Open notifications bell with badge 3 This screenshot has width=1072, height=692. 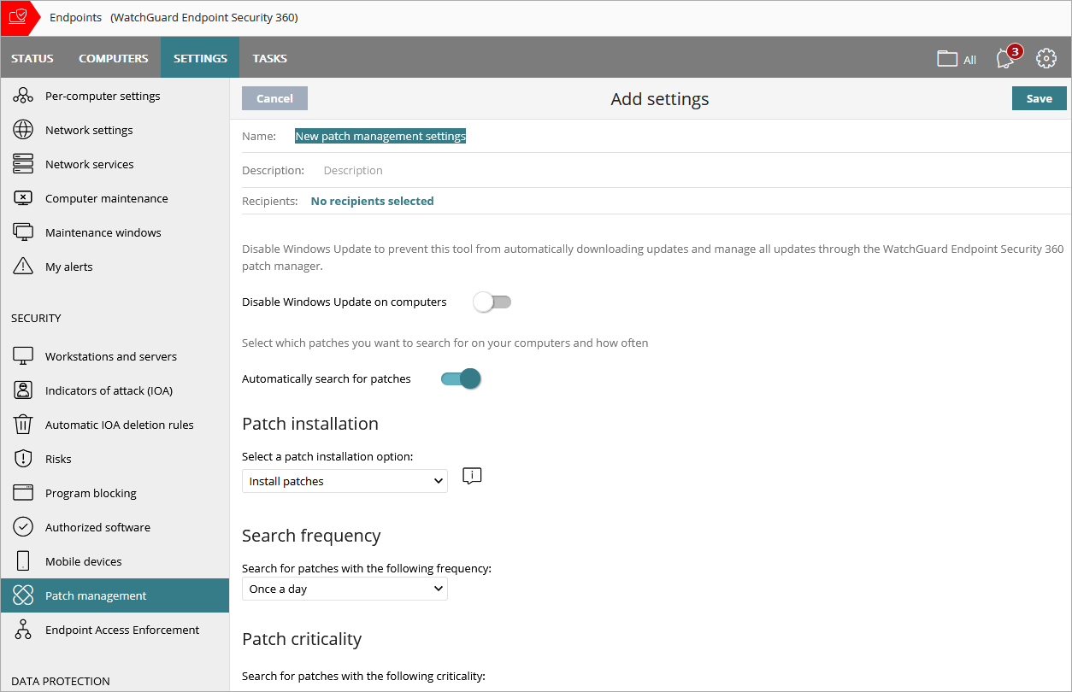point(1006,58)
